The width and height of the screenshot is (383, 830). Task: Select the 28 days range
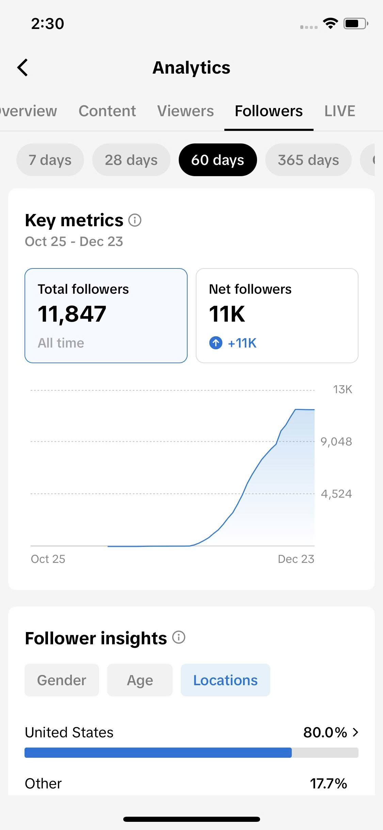[x=131, y=160]
